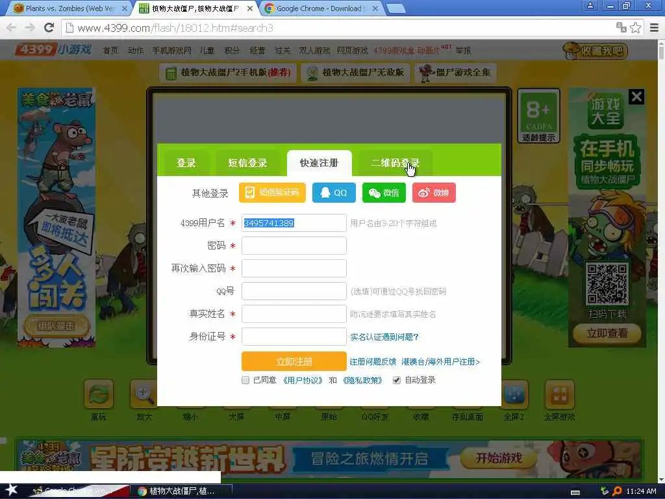
Task: Choose the orange 短信验证码 login button
Action: click(x=272, y=192)
